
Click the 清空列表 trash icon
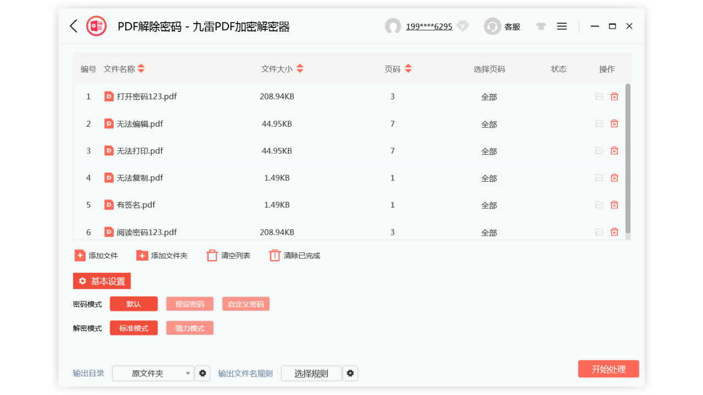point(212,255)
